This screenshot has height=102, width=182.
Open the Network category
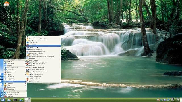click(x=15, y=78)
